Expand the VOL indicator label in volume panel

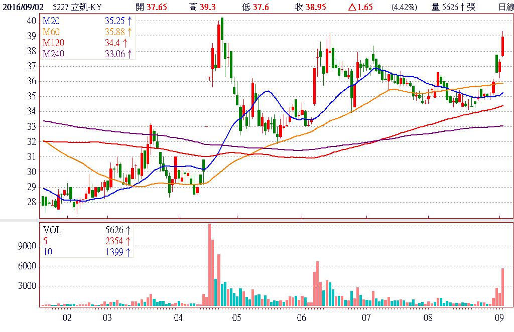click(52, 230)
